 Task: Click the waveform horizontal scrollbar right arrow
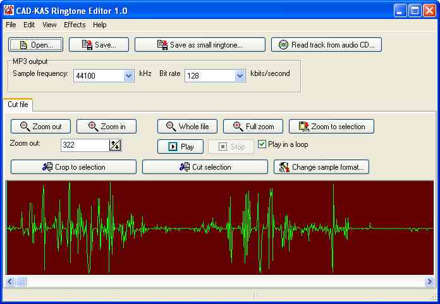tap(429, 281)
